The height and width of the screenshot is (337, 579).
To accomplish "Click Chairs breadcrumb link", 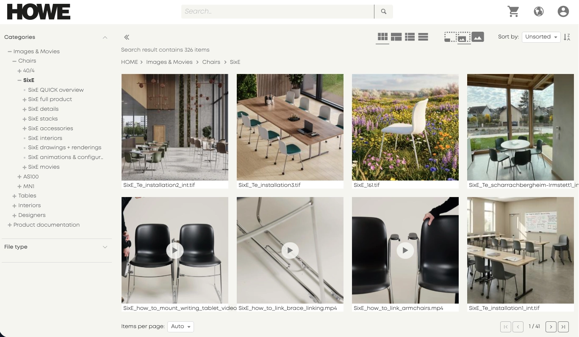I will pyautogui.click(x=211, y=62).
